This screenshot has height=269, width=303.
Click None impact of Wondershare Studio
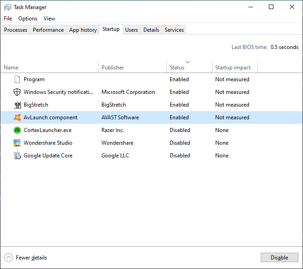pos(222,143)
